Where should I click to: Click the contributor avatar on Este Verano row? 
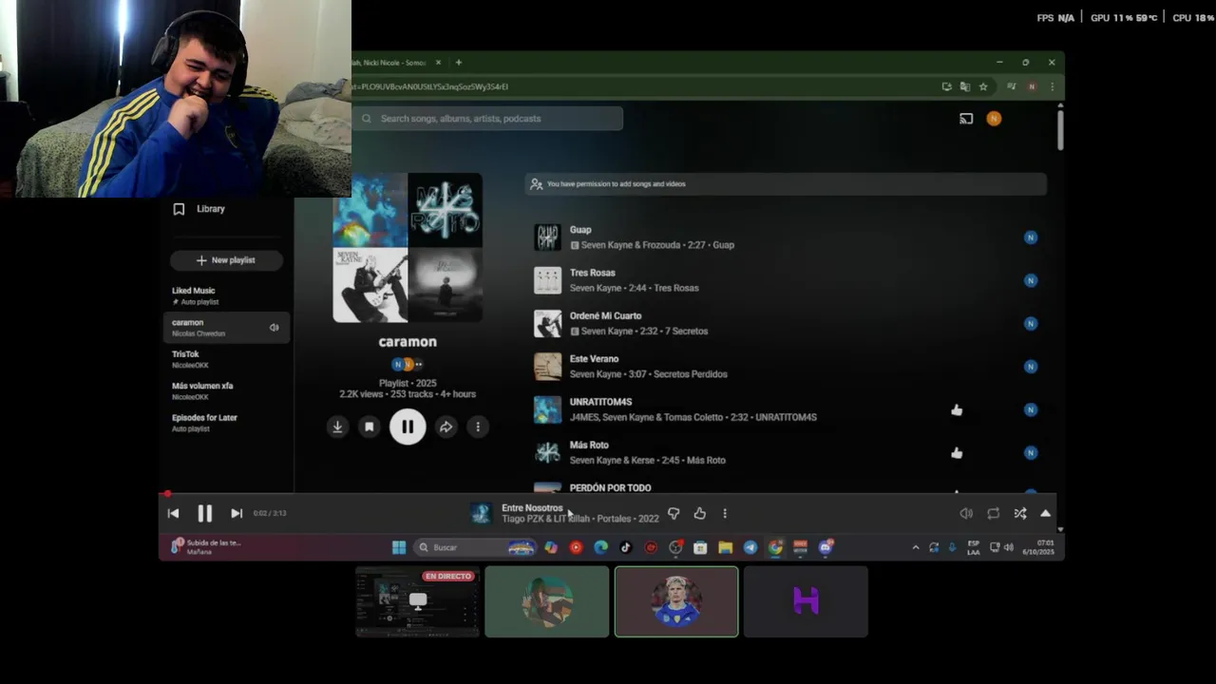click(1031, 367)
